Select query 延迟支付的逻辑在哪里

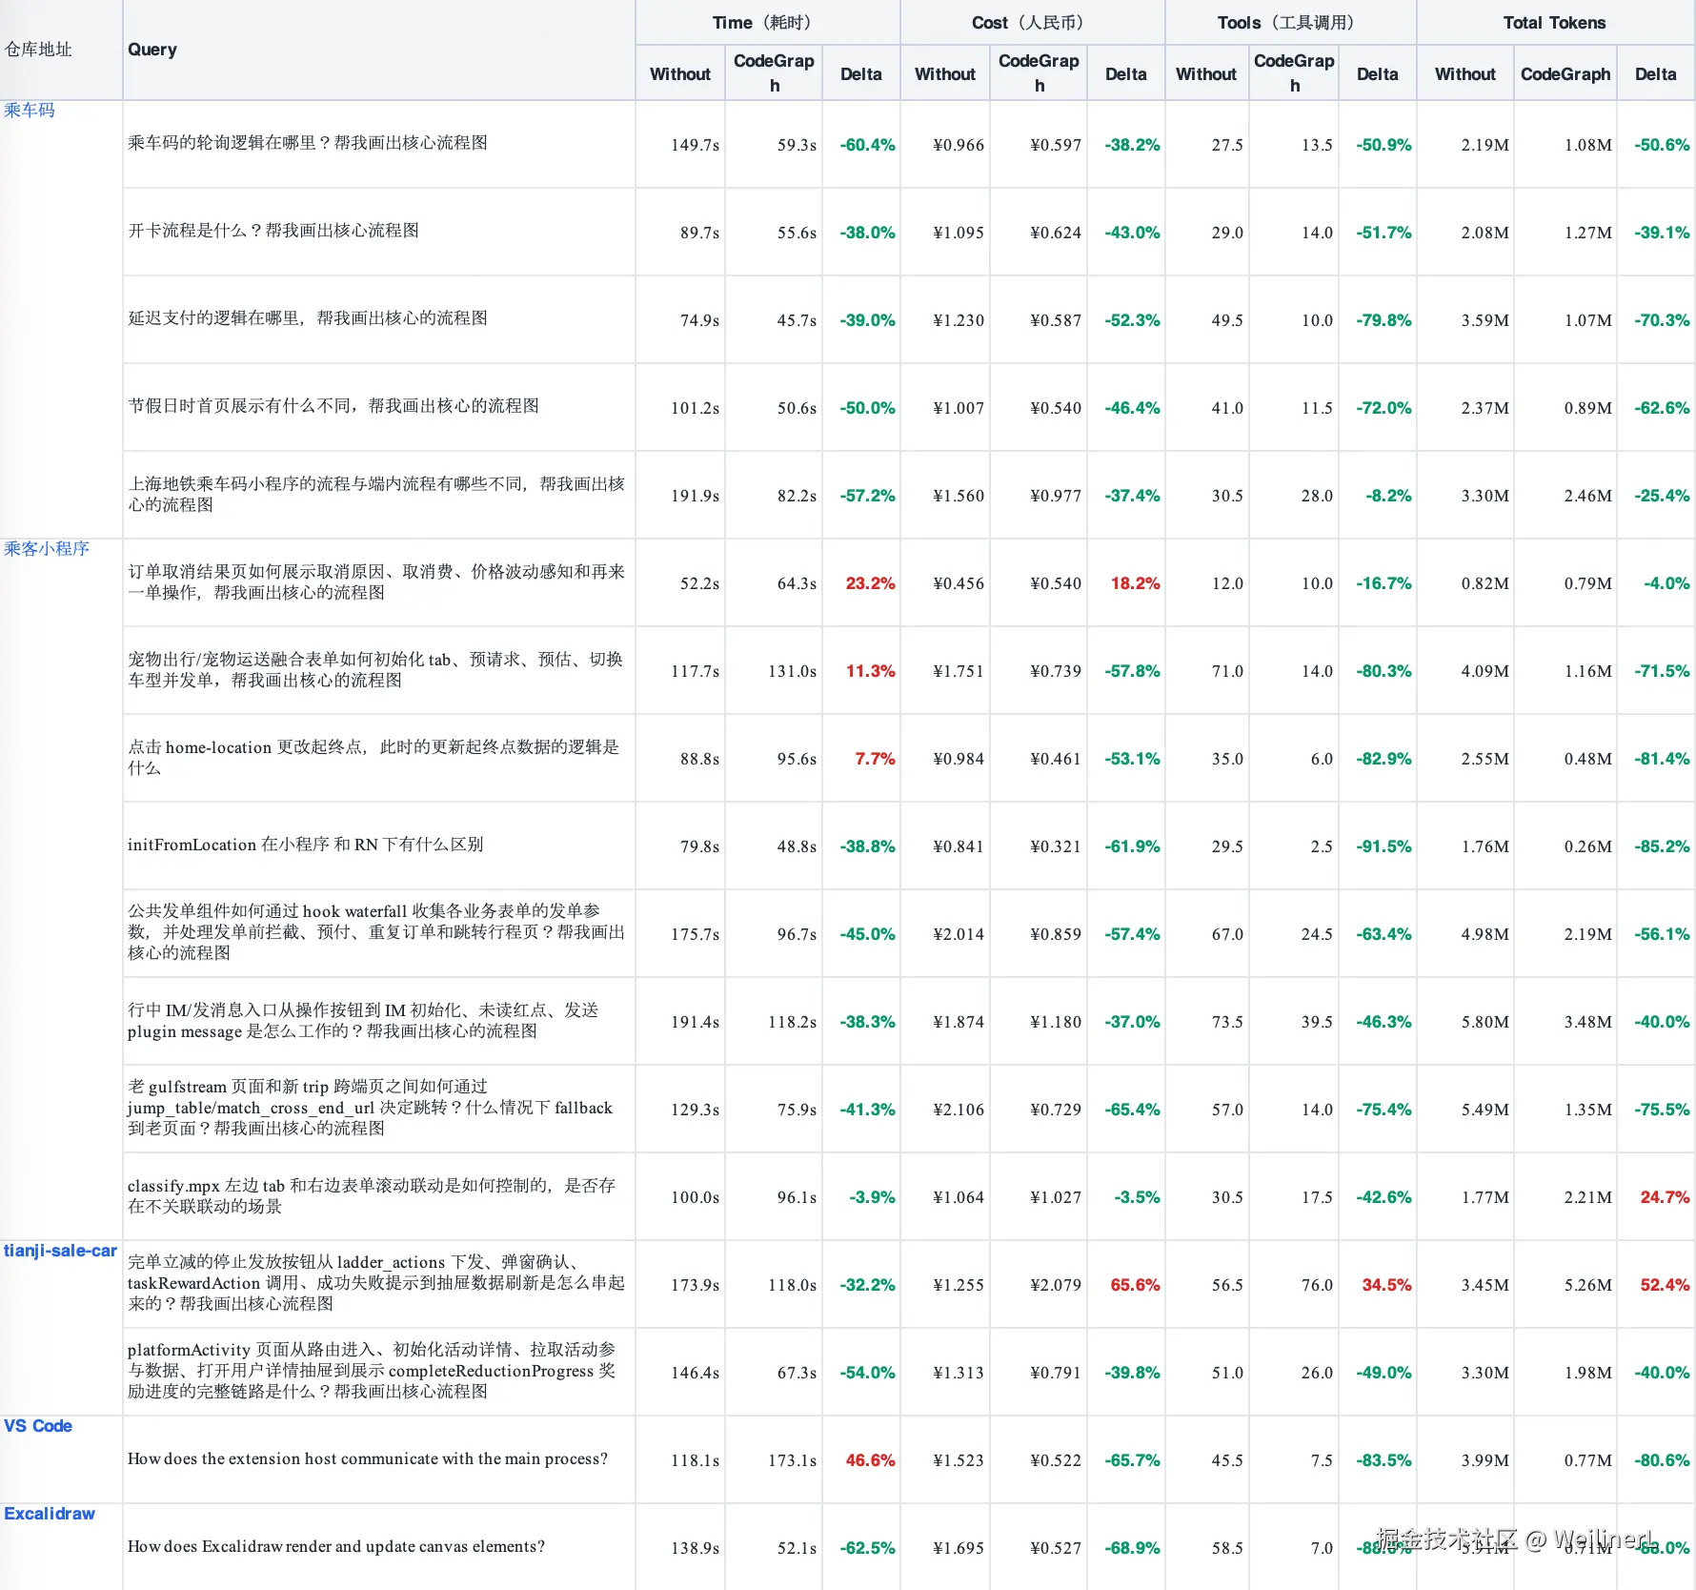pyautogui.click(x=308, y=318)
